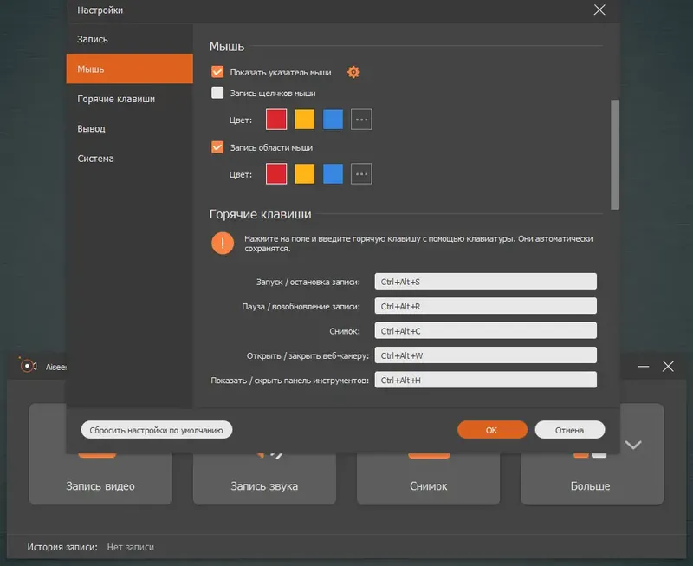Select the Запись видео recorder tile
The width and height of the screenshot is (693, 566).
click(x=100, y=485)
